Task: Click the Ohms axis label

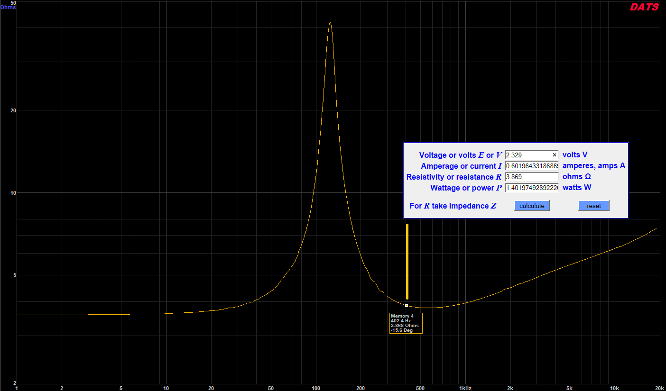Action: (x=8, y=7)
